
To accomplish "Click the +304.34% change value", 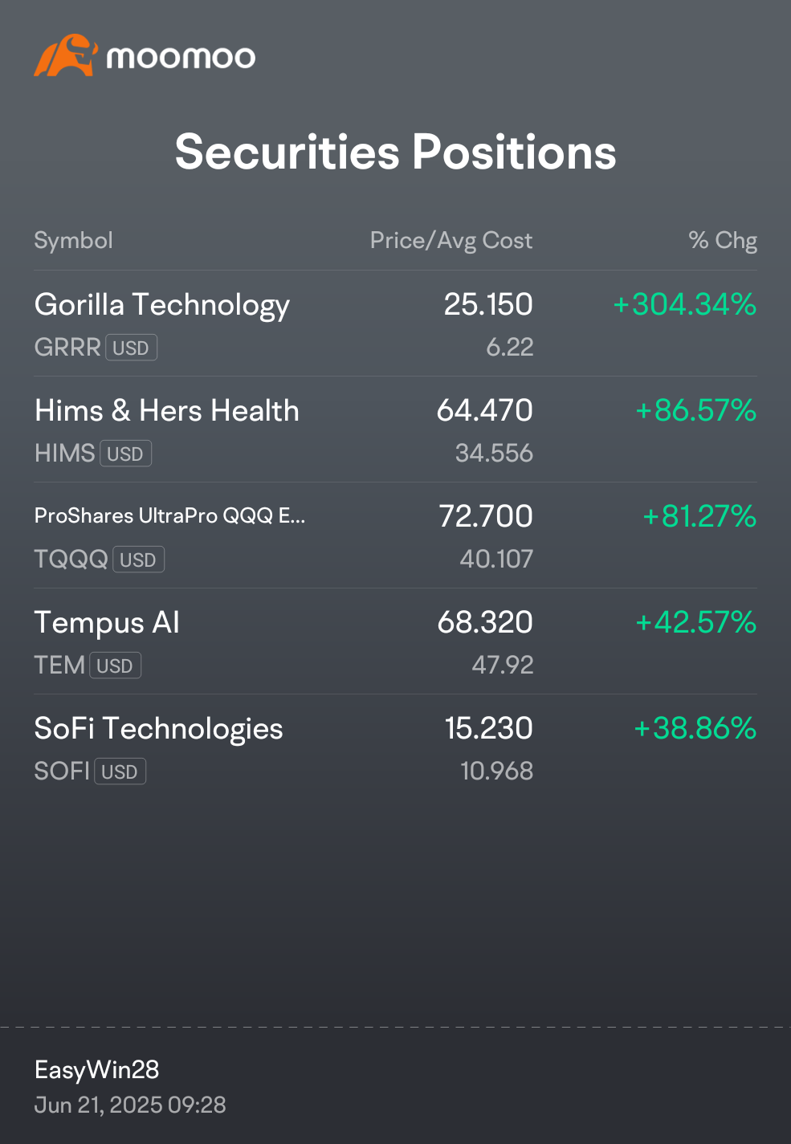I will click(684, 304).
